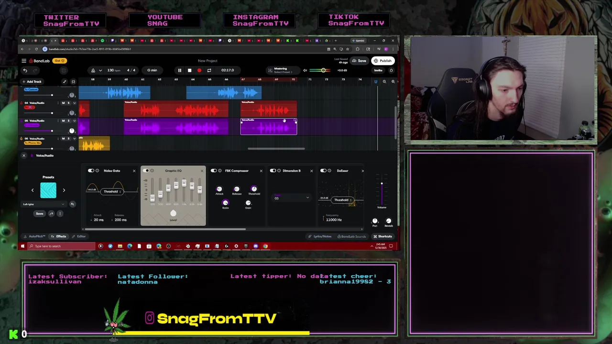Click the master volume slider knob

[323, 70]
